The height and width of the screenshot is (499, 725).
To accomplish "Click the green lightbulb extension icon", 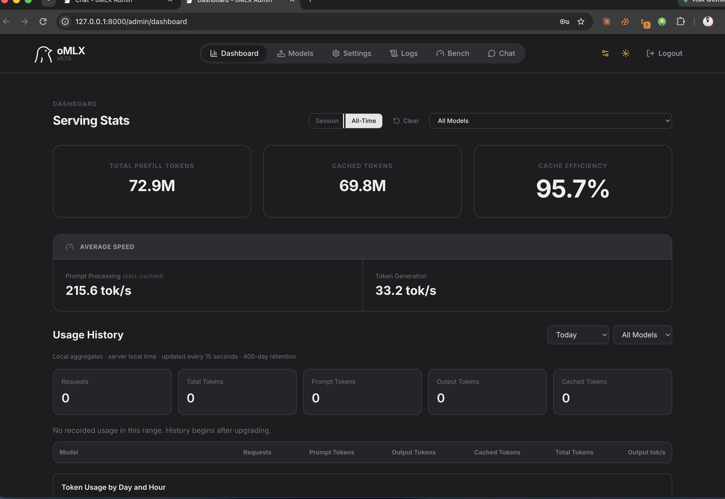I will point(662,22).
